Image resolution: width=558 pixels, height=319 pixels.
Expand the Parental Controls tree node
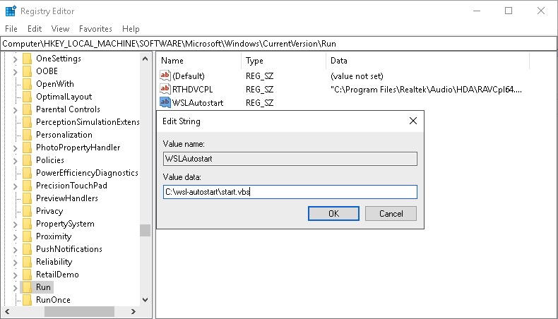click(15, 110)
